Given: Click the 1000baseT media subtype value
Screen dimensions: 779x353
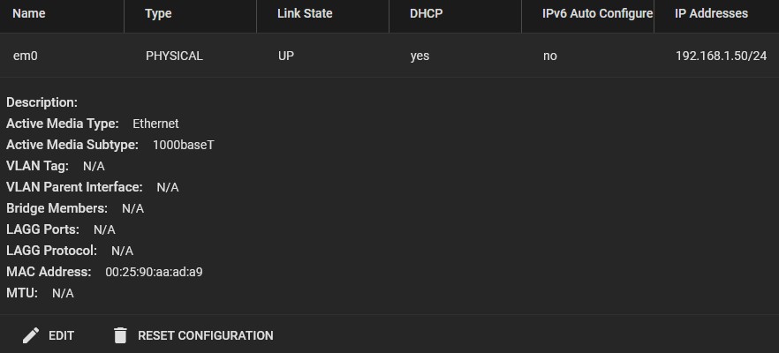Looking at the screenshot, I should click(184, 145).
